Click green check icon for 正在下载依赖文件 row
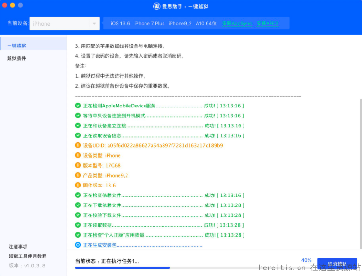The width and height of the screenshot is (362, 276). click(78, 205)
